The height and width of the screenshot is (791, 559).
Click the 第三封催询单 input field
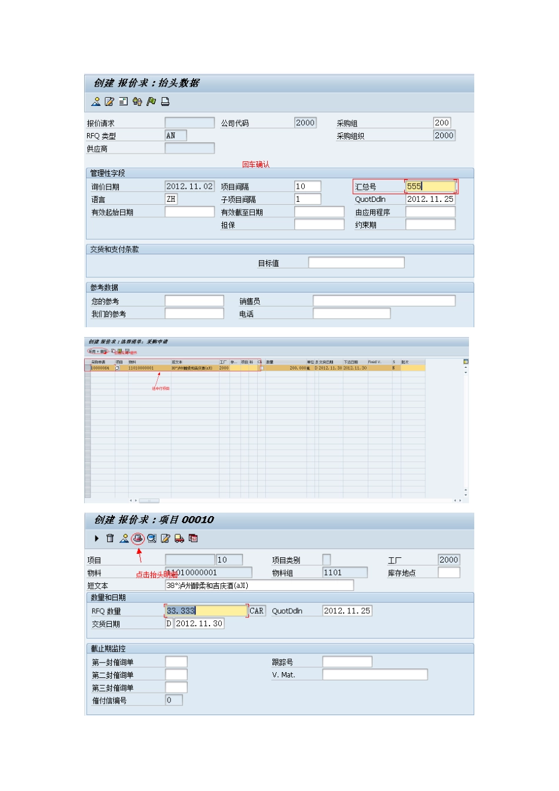click(x=176, y=687)
